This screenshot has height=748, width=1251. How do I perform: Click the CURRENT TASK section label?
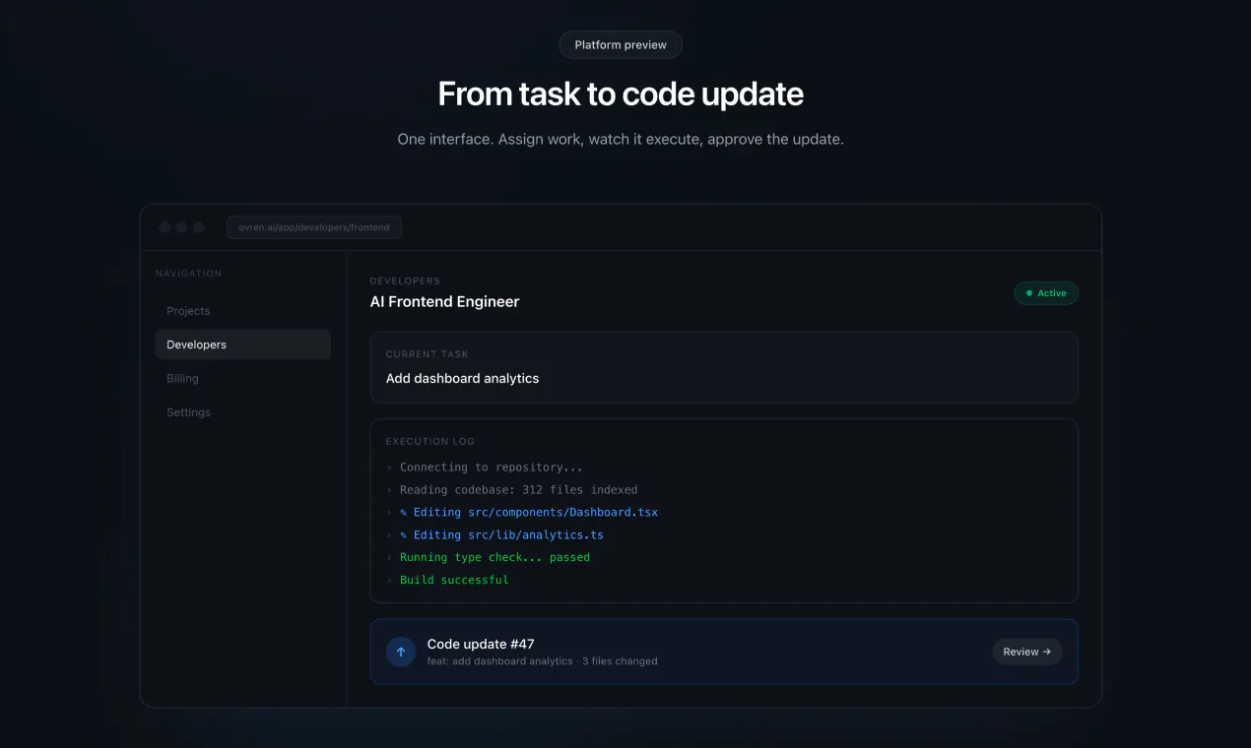click(x=427, y=354)
